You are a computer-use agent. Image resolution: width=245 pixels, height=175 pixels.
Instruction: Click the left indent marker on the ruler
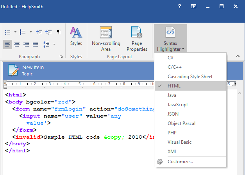[x=5, y=84]
